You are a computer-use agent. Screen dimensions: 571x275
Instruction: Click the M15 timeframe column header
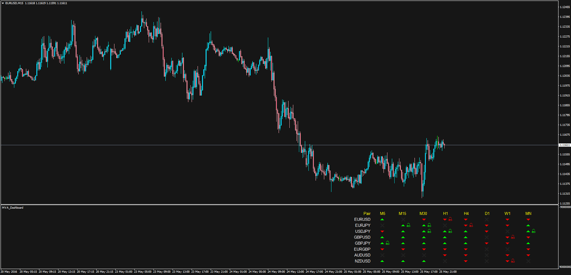(403, 213)
